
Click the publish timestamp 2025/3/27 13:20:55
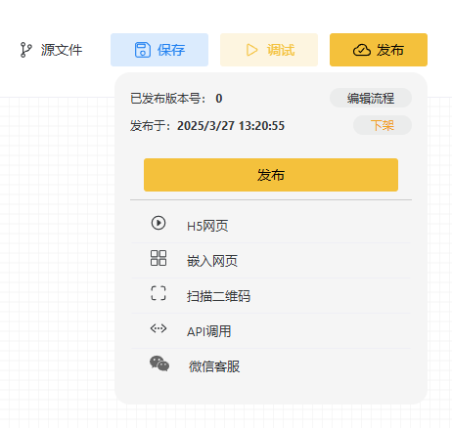click(x=231, y=126)
